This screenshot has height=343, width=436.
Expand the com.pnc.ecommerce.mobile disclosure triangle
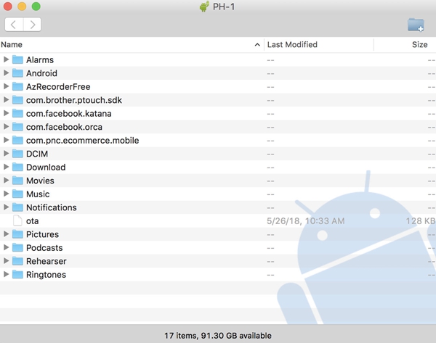(6, 140)
